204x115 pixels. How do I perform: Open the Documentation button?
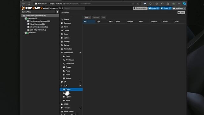140,8
